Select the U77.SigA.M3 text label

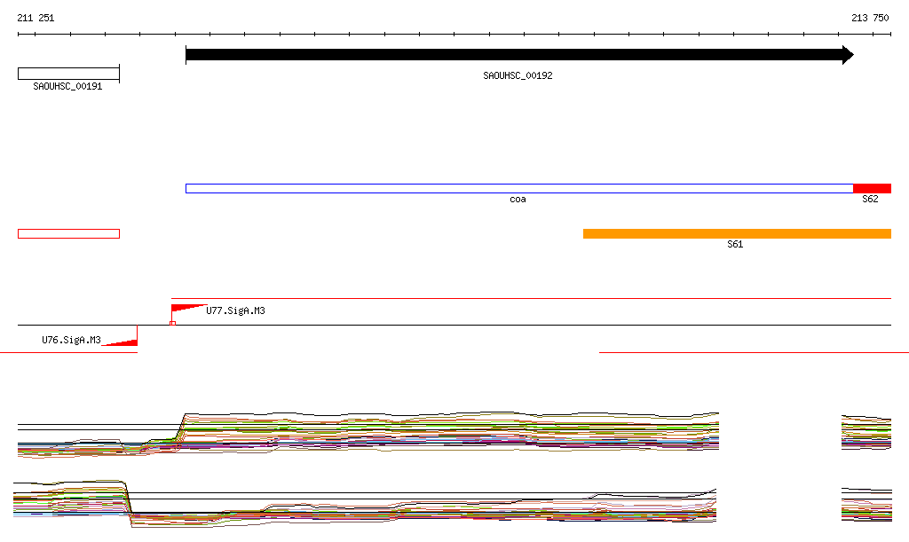(x=235, y=311)
